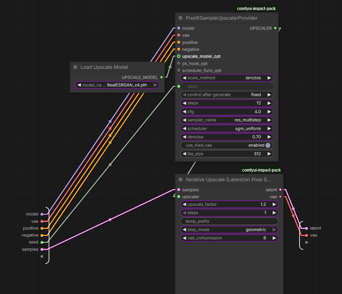Click the upper comfyui-impact-pack badge
Viewport: 342px width, 294px height.
coord(256,9)
